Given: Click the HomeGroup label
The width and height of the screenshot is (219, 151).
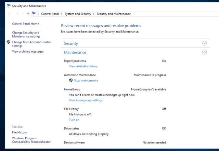Looking at the screenshot, I should pyautogui.click(x=72, y=90).
